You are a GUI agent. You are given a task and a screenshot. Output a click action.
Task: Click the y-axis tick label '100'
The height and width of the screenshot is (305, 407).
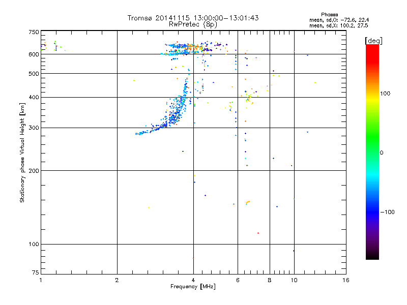(34, 245)
